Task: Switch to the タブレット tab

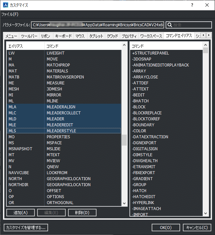Action: point(96,36)
